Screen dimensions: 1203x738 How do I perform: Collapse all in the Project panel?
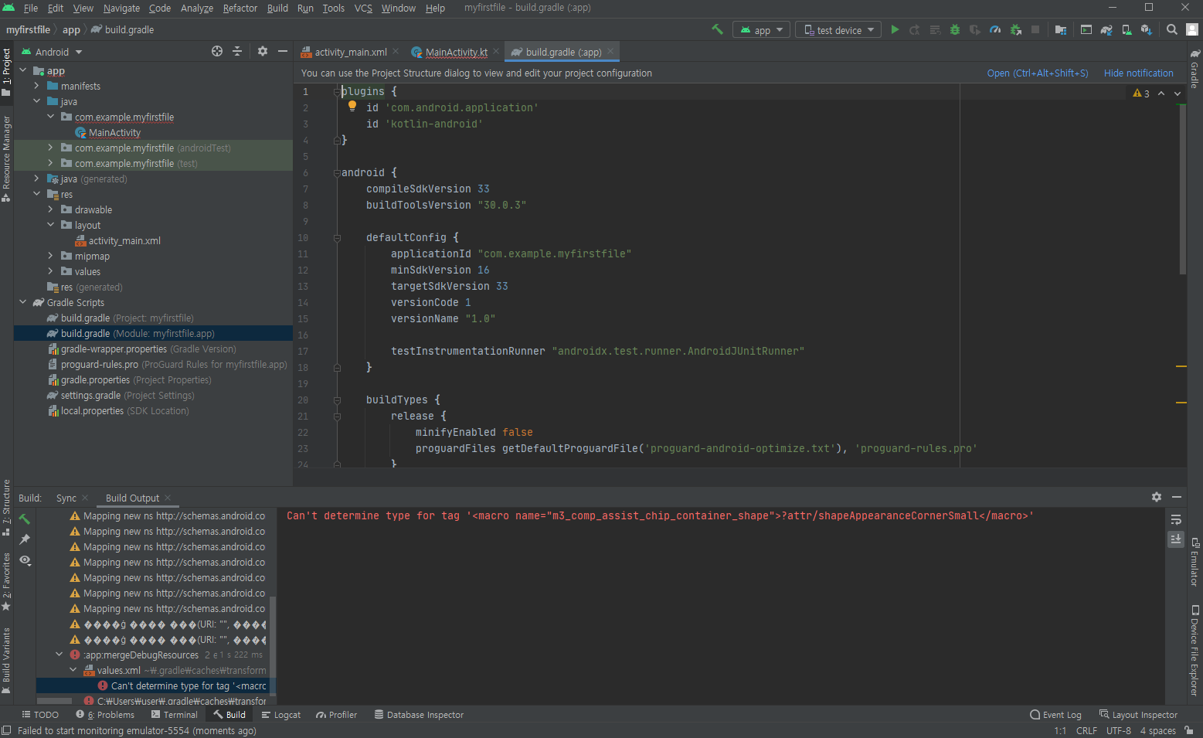click(x=237, y=51)
